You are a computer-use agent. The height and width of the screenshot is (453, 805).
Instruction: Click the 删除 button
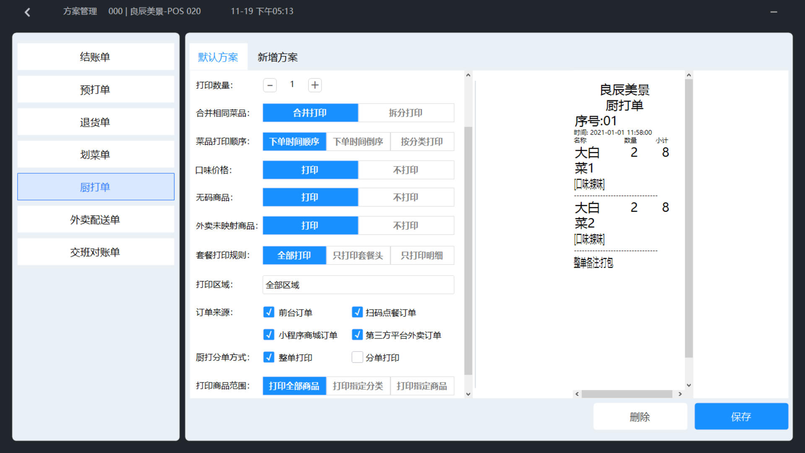point(640,417)
